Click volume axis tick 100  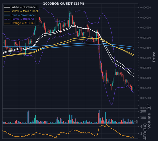coord(143,118)
